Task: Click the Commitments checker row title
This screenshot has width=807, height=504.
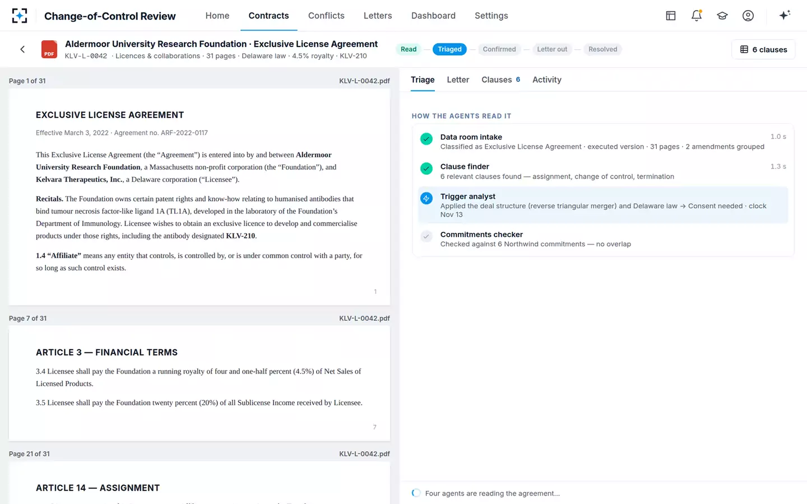Action: [481, 234]
